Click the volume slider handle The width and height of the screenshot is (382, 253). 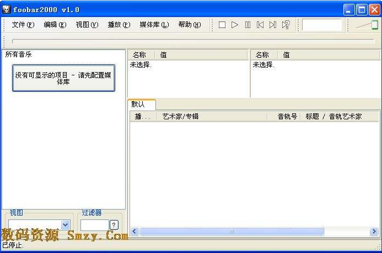(x=375, y=25)
